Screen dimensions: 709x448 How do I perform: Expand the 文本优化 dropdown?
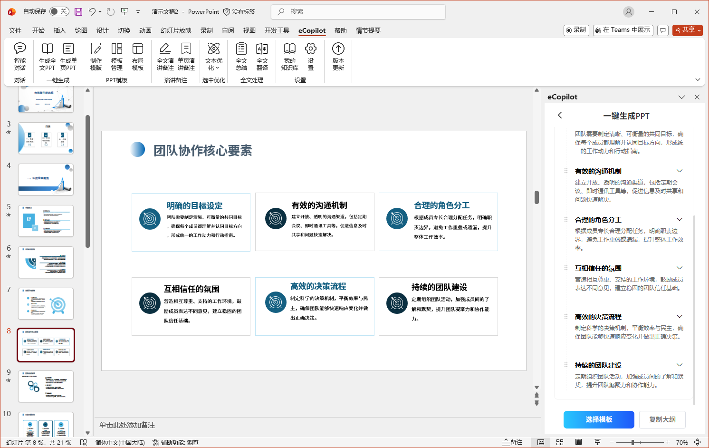coord(214,56)
